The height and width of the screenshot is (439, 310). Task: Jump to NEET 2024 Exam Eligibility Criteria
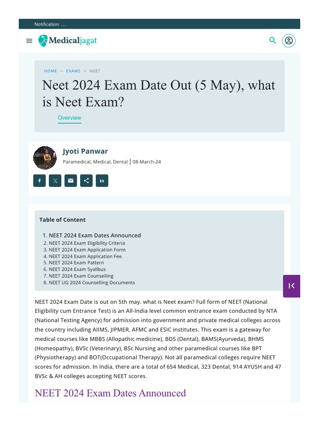point(87,243)
